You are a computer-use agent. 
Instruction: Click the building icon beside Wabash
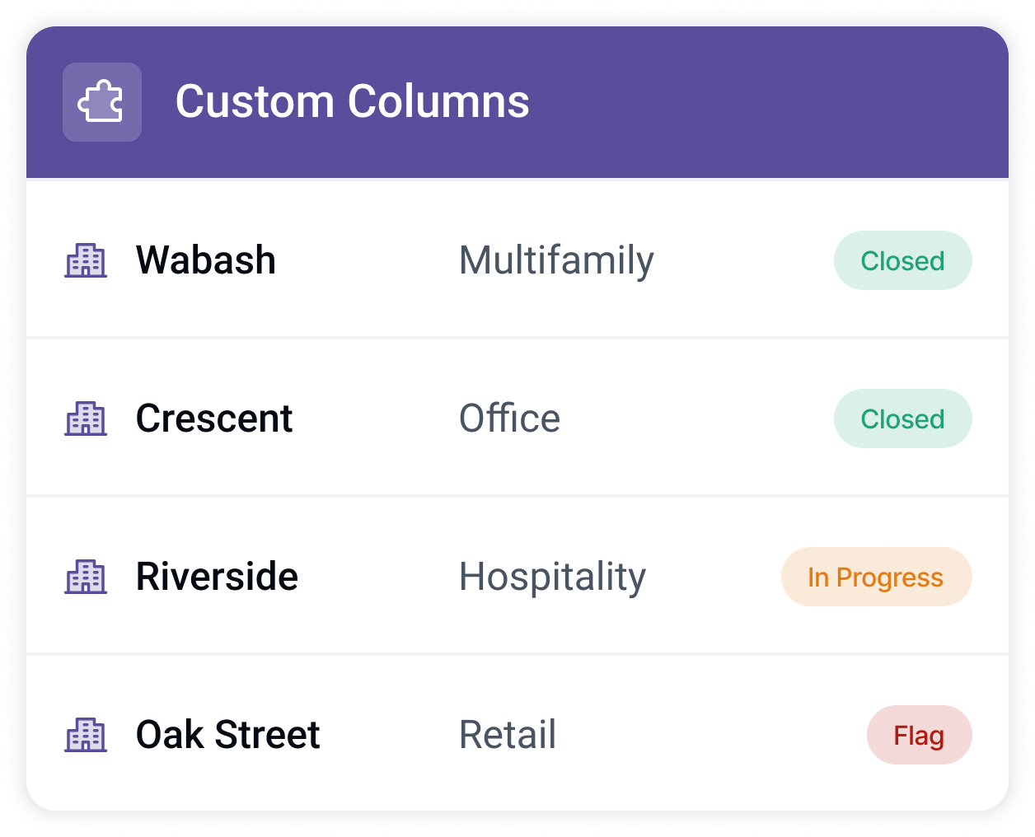[x=86, y=260]
